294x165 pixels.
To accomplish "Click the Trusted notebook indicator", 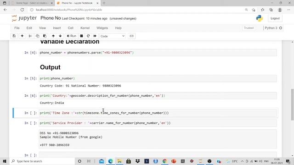I will pos(249,28).
